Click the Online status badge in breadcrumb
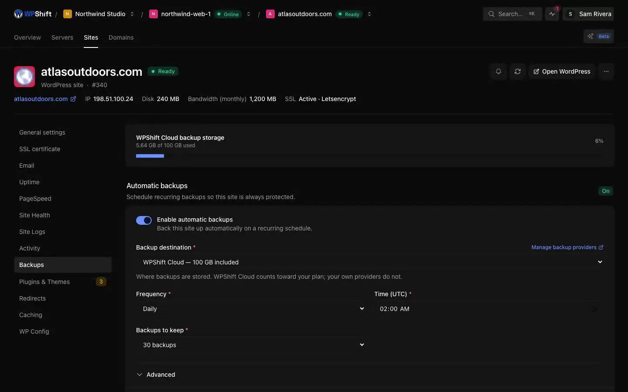This screenshot has width=628, height=392. pos(228,14)
